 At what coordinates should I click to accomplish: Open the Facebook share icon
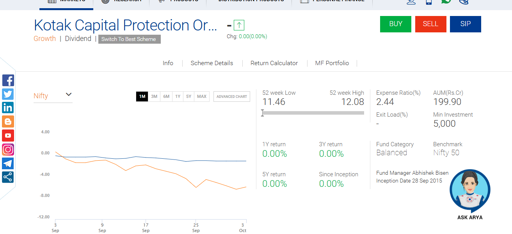(8, 80)
